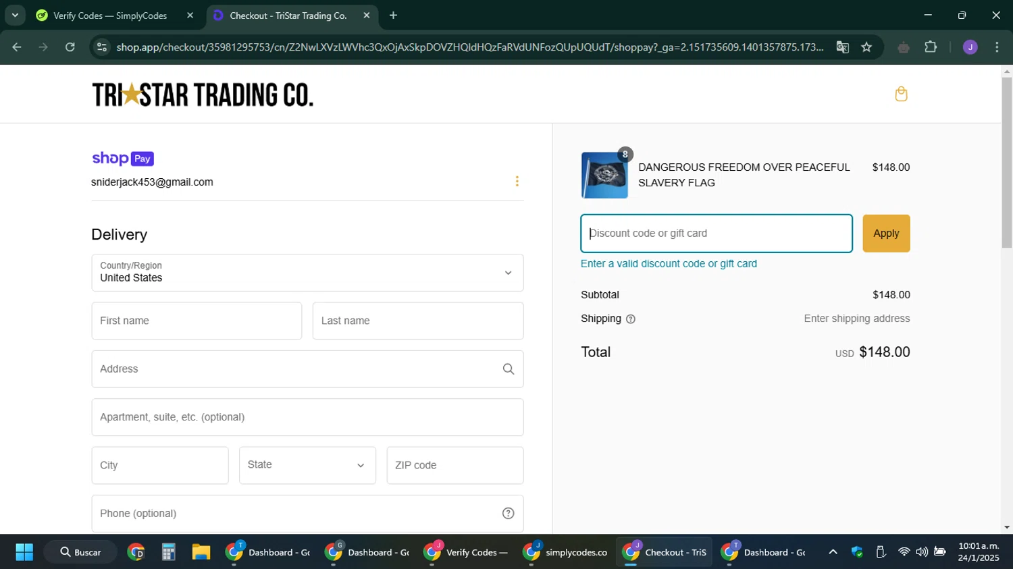The height and width of the screenshot is (569, 1013).
Task: Open Shop Pay account options menu
Action: point(517,181)
